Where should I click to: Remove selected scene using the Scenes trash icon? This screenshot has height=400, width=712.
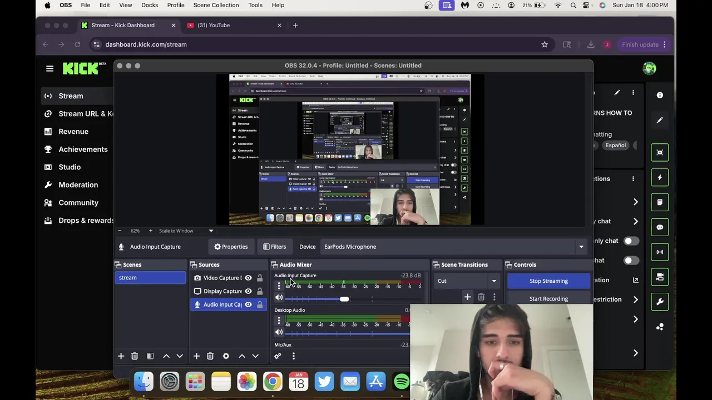point(135,356)
